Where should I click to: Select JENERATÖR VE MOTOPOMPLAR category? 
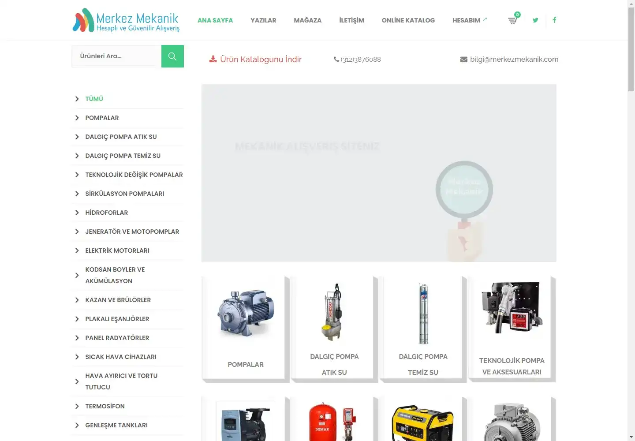[132, 232]
